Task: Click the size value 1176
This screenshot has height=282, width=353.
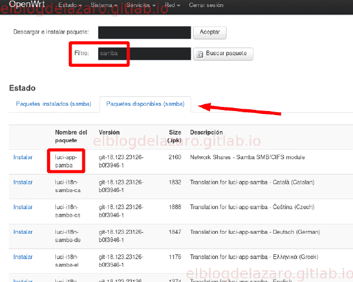Action: (175, 257)
